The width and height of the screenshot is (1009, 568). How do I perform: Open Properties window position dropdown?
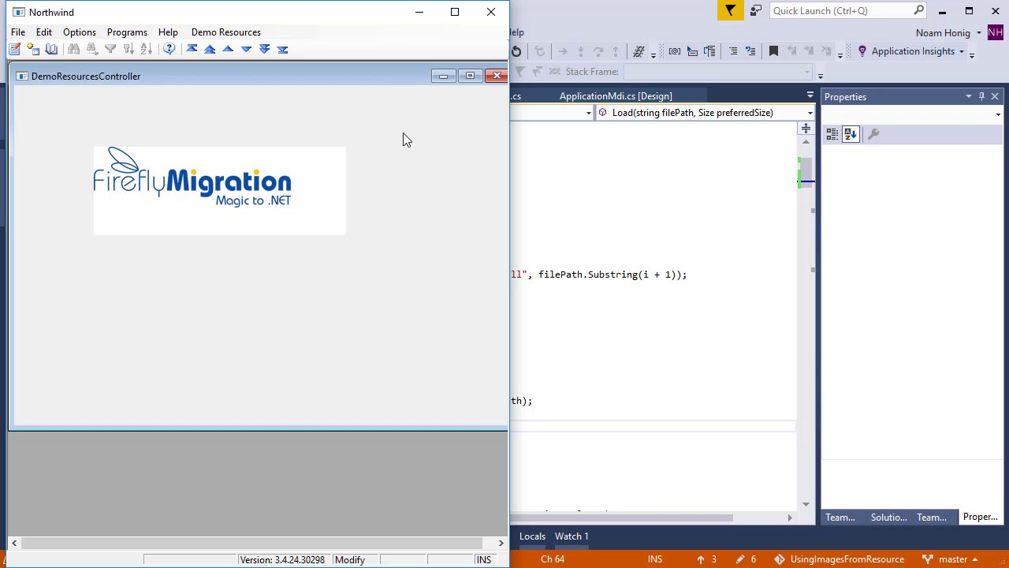coord(968,96)
